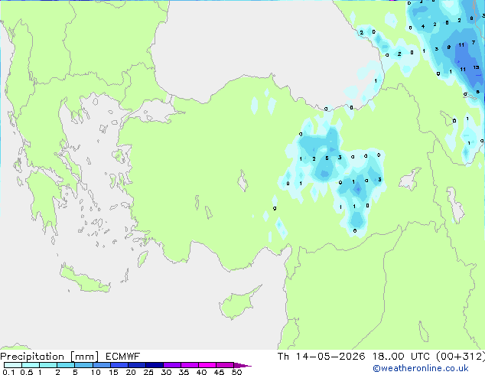The height and width of the screenshot is (375, 485).
Task: Click Lake Tuz in central Turkey
Action: click(242, 181)
